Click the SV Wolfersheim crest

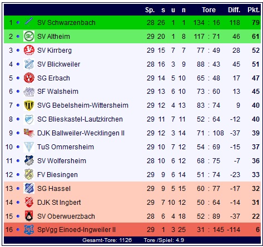tap(29, 160)
